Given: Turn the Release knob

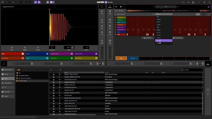Looking at the screenshot, I should tap(25, 48).
